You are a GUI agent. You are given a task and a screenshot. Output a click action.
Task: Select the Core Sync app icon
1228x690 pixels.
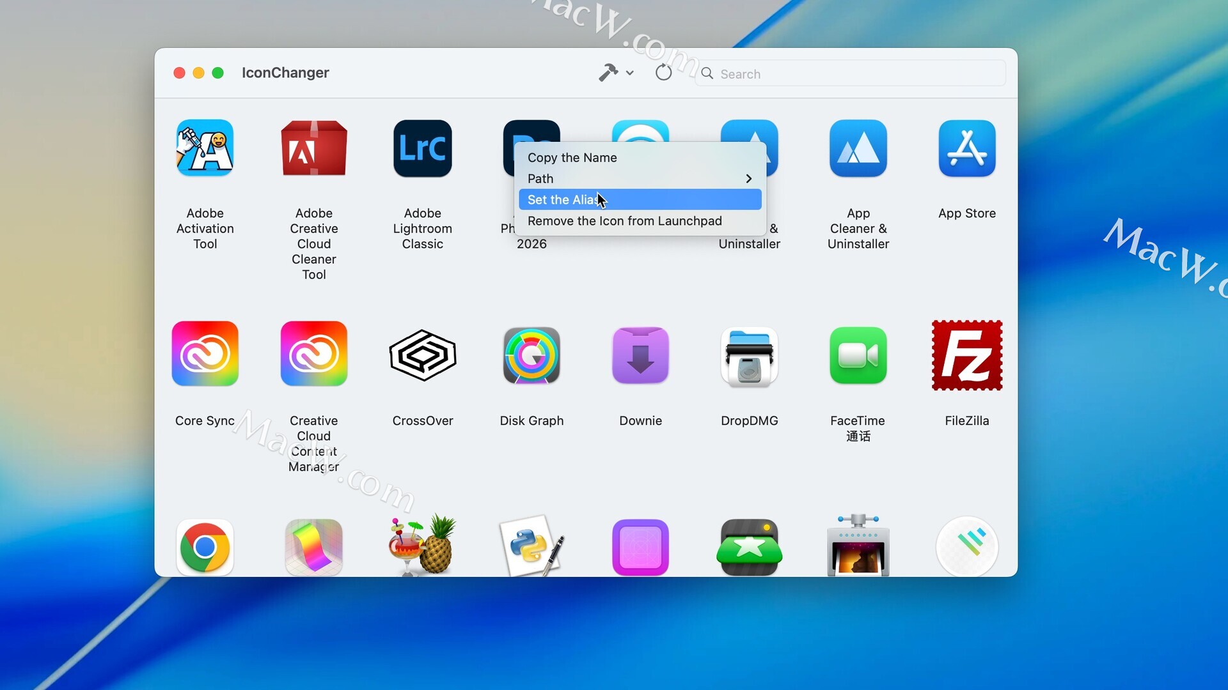205,354
